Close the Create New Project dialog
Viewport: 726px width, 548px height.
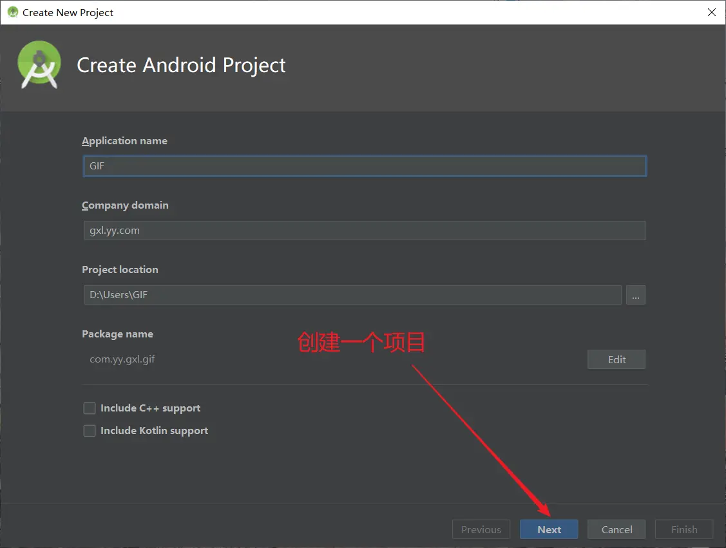coord(712,12)
